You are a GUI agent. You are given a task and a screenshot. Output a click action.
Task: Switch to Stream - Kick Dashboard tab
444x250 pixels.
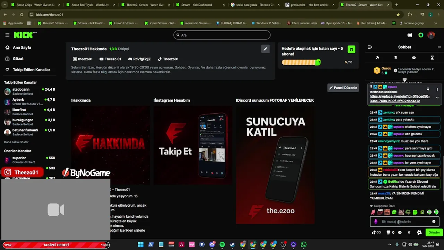coord(200,5)
